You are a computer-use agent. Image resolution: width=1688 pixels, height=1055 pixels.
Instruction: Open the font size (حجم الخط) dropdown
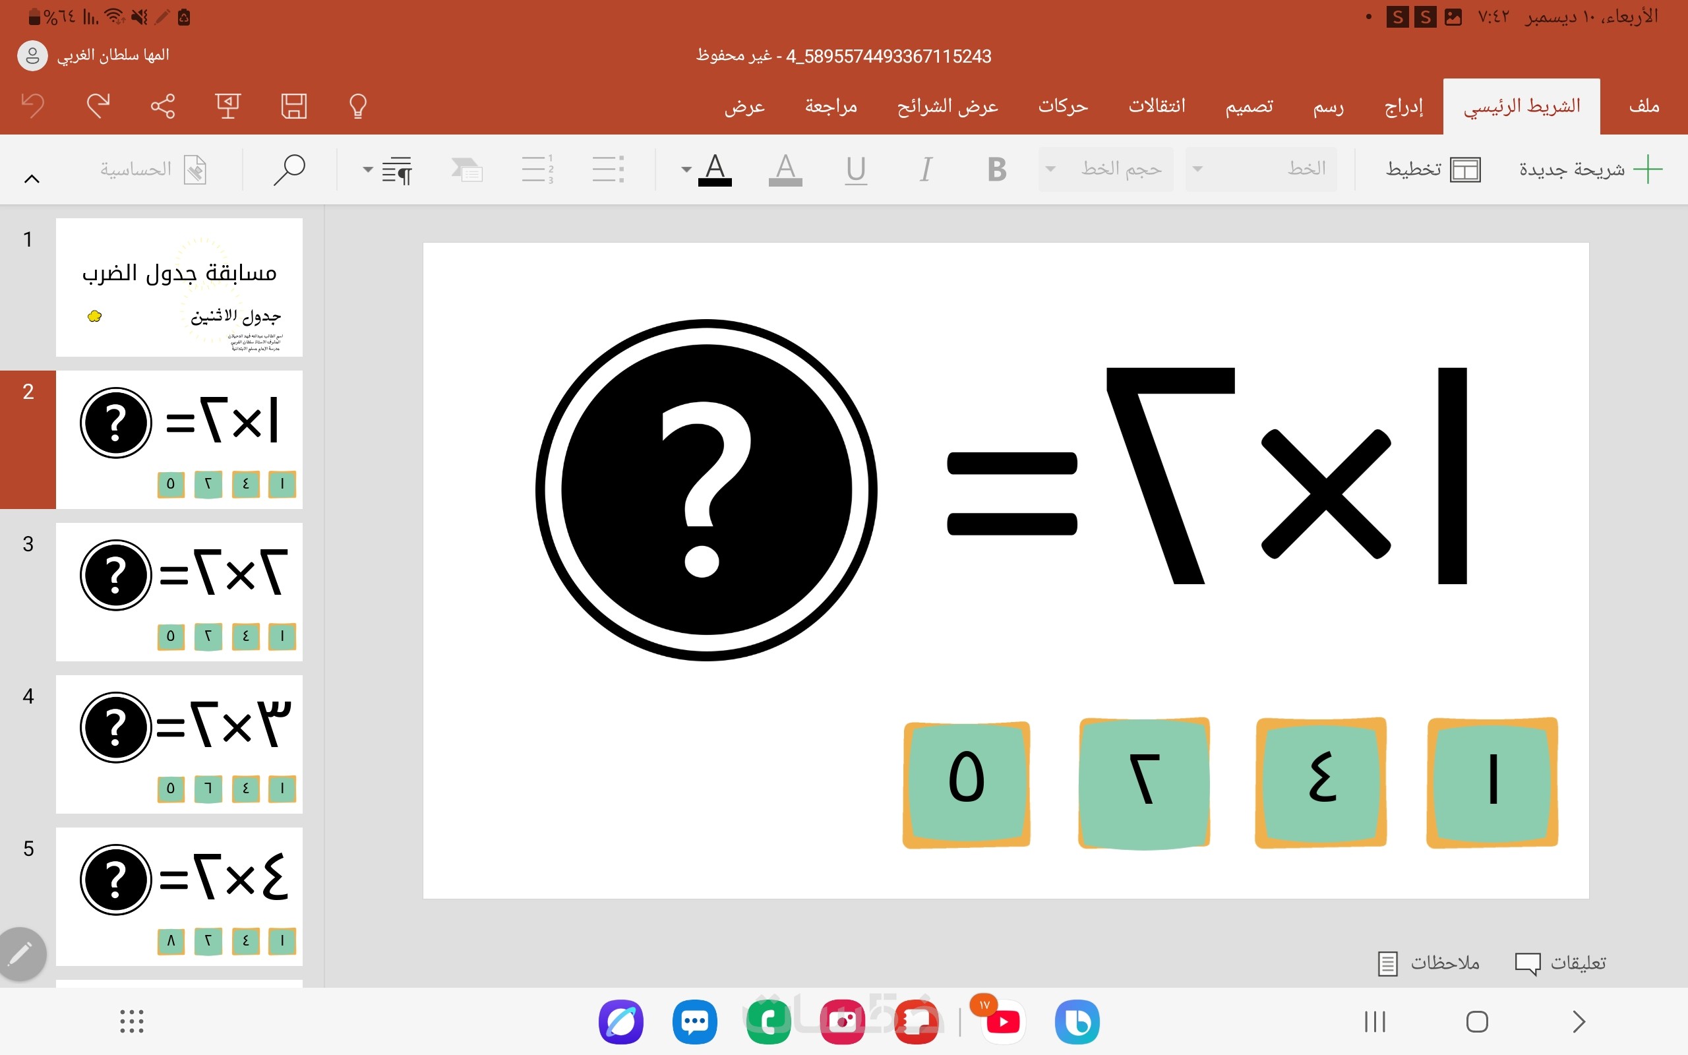click(x=1106, y=169)
